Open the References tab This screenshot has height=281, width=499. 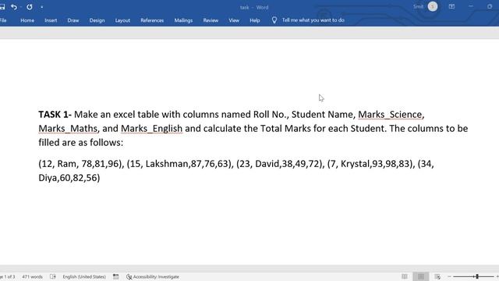152,20
